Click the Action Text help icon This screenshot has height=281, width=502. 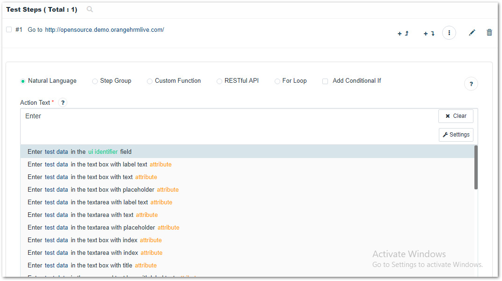[63, 102]
